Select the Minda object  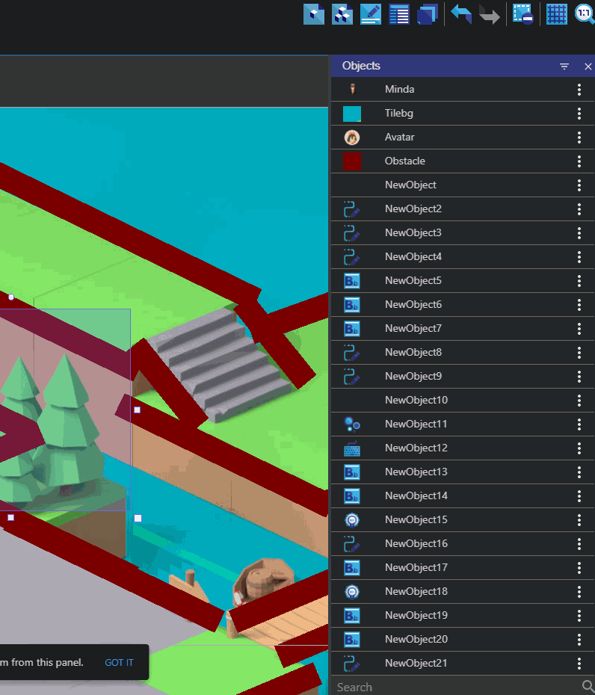click(463, 89)
